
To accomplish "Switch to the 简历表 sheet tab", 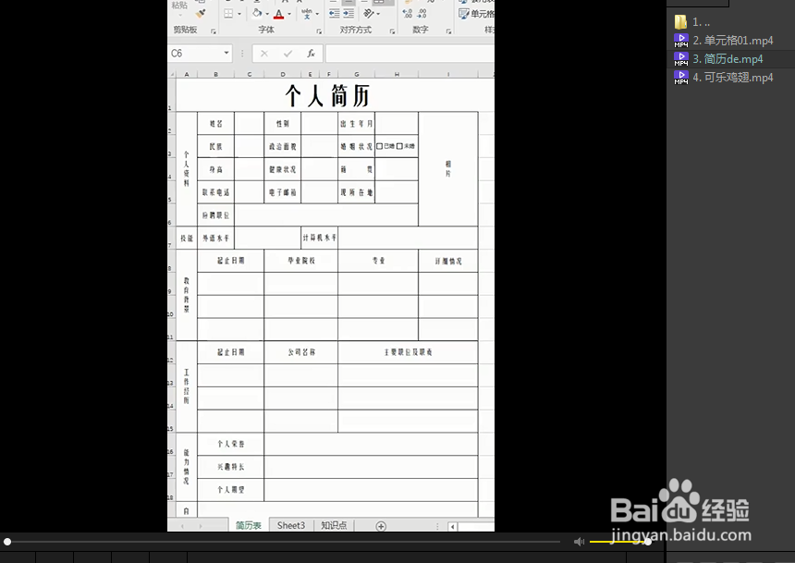I will [249, 525].
